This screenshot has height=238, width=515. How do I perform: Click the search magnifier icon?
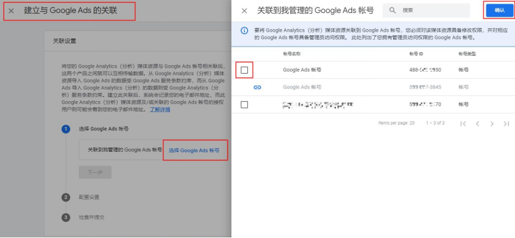[392, 11]
